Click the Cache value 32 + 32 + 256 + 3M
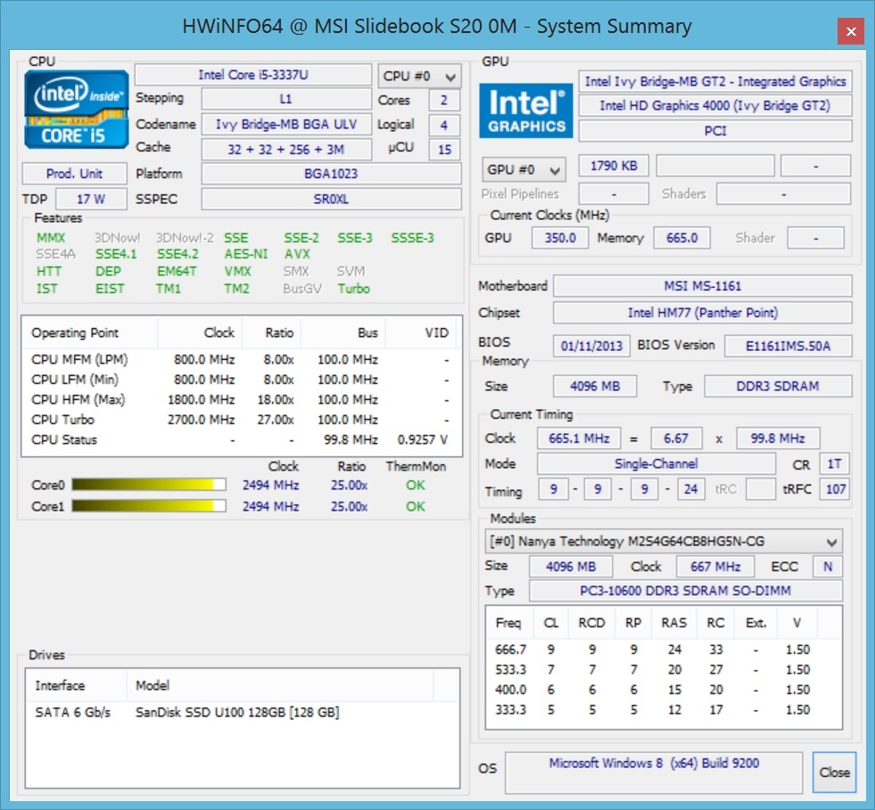The image size is (875, 810). [x=286, y=149]
